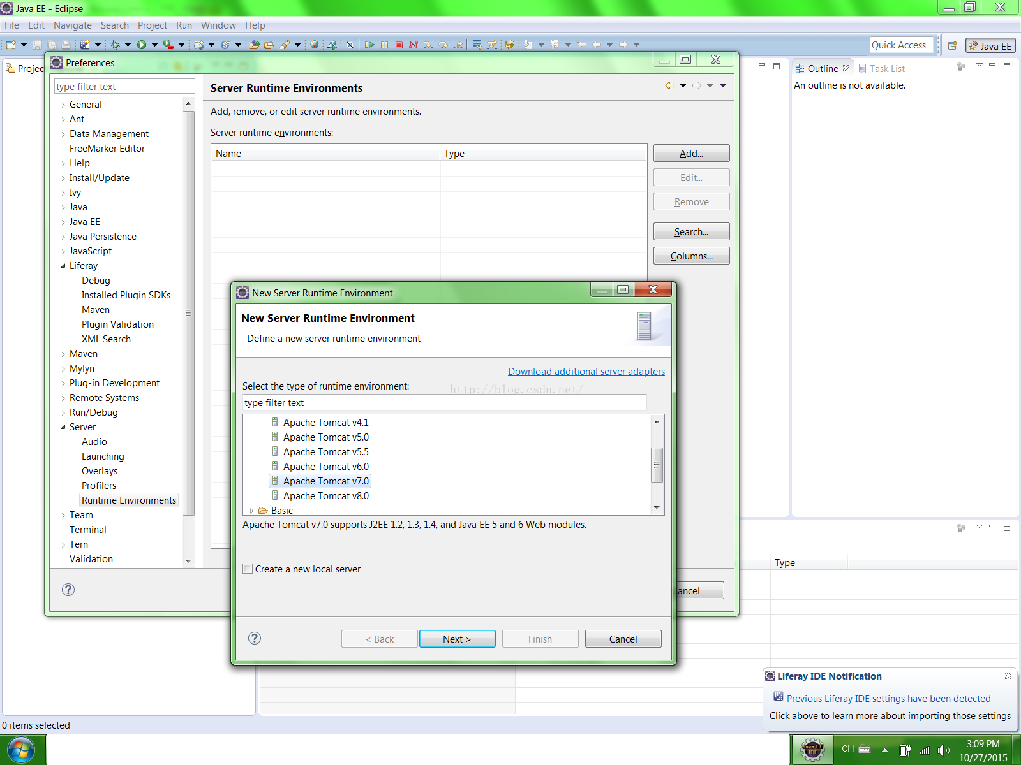Open the Navigate menu
The height and width of the screenshot is (765, 1021).
pos(73,25)
